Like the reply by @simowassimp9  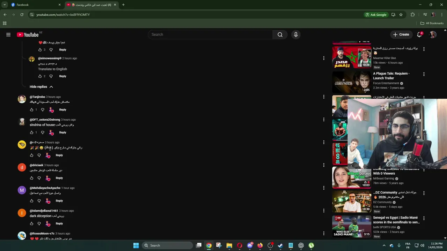tap(40, 76)
